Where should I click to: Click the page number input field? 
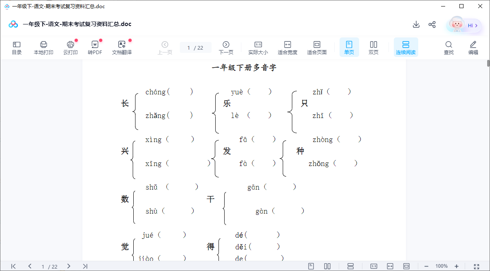(x=195, y=48)
